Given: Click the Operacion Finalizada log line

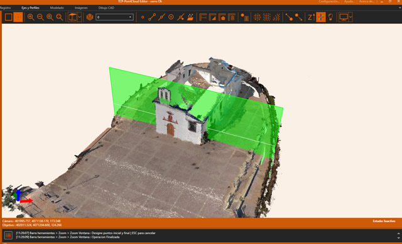Looking at the screenshot, I should coord(68,237).
